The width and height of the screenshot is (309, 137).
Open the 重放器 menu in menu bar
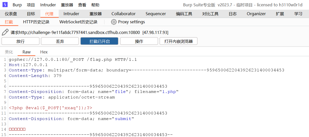pyautogui.click(x=67, y=5)
